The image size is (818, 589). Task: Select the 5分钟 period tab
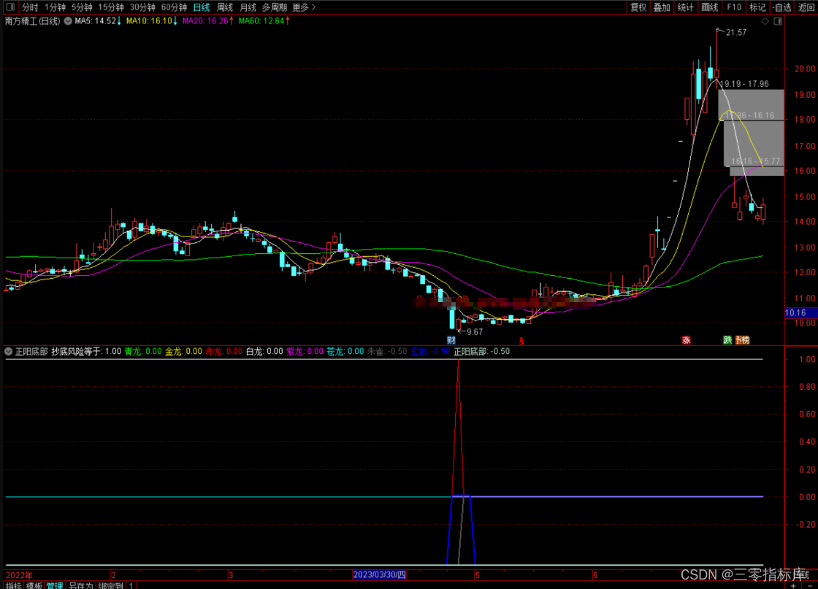pos(82,7)
